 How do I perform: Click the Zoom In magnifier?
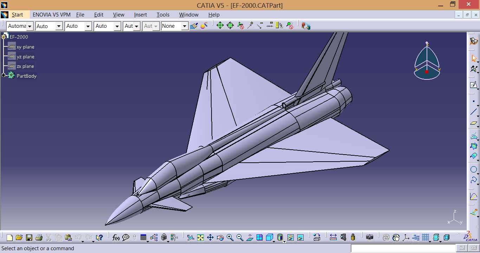pyautogui.click(x=230, y=238)
